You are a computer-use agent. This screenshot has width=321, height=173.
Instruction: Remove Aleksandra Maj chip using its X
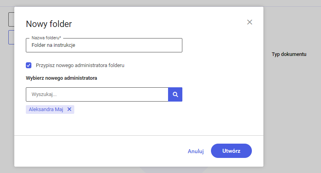(70, 109)
